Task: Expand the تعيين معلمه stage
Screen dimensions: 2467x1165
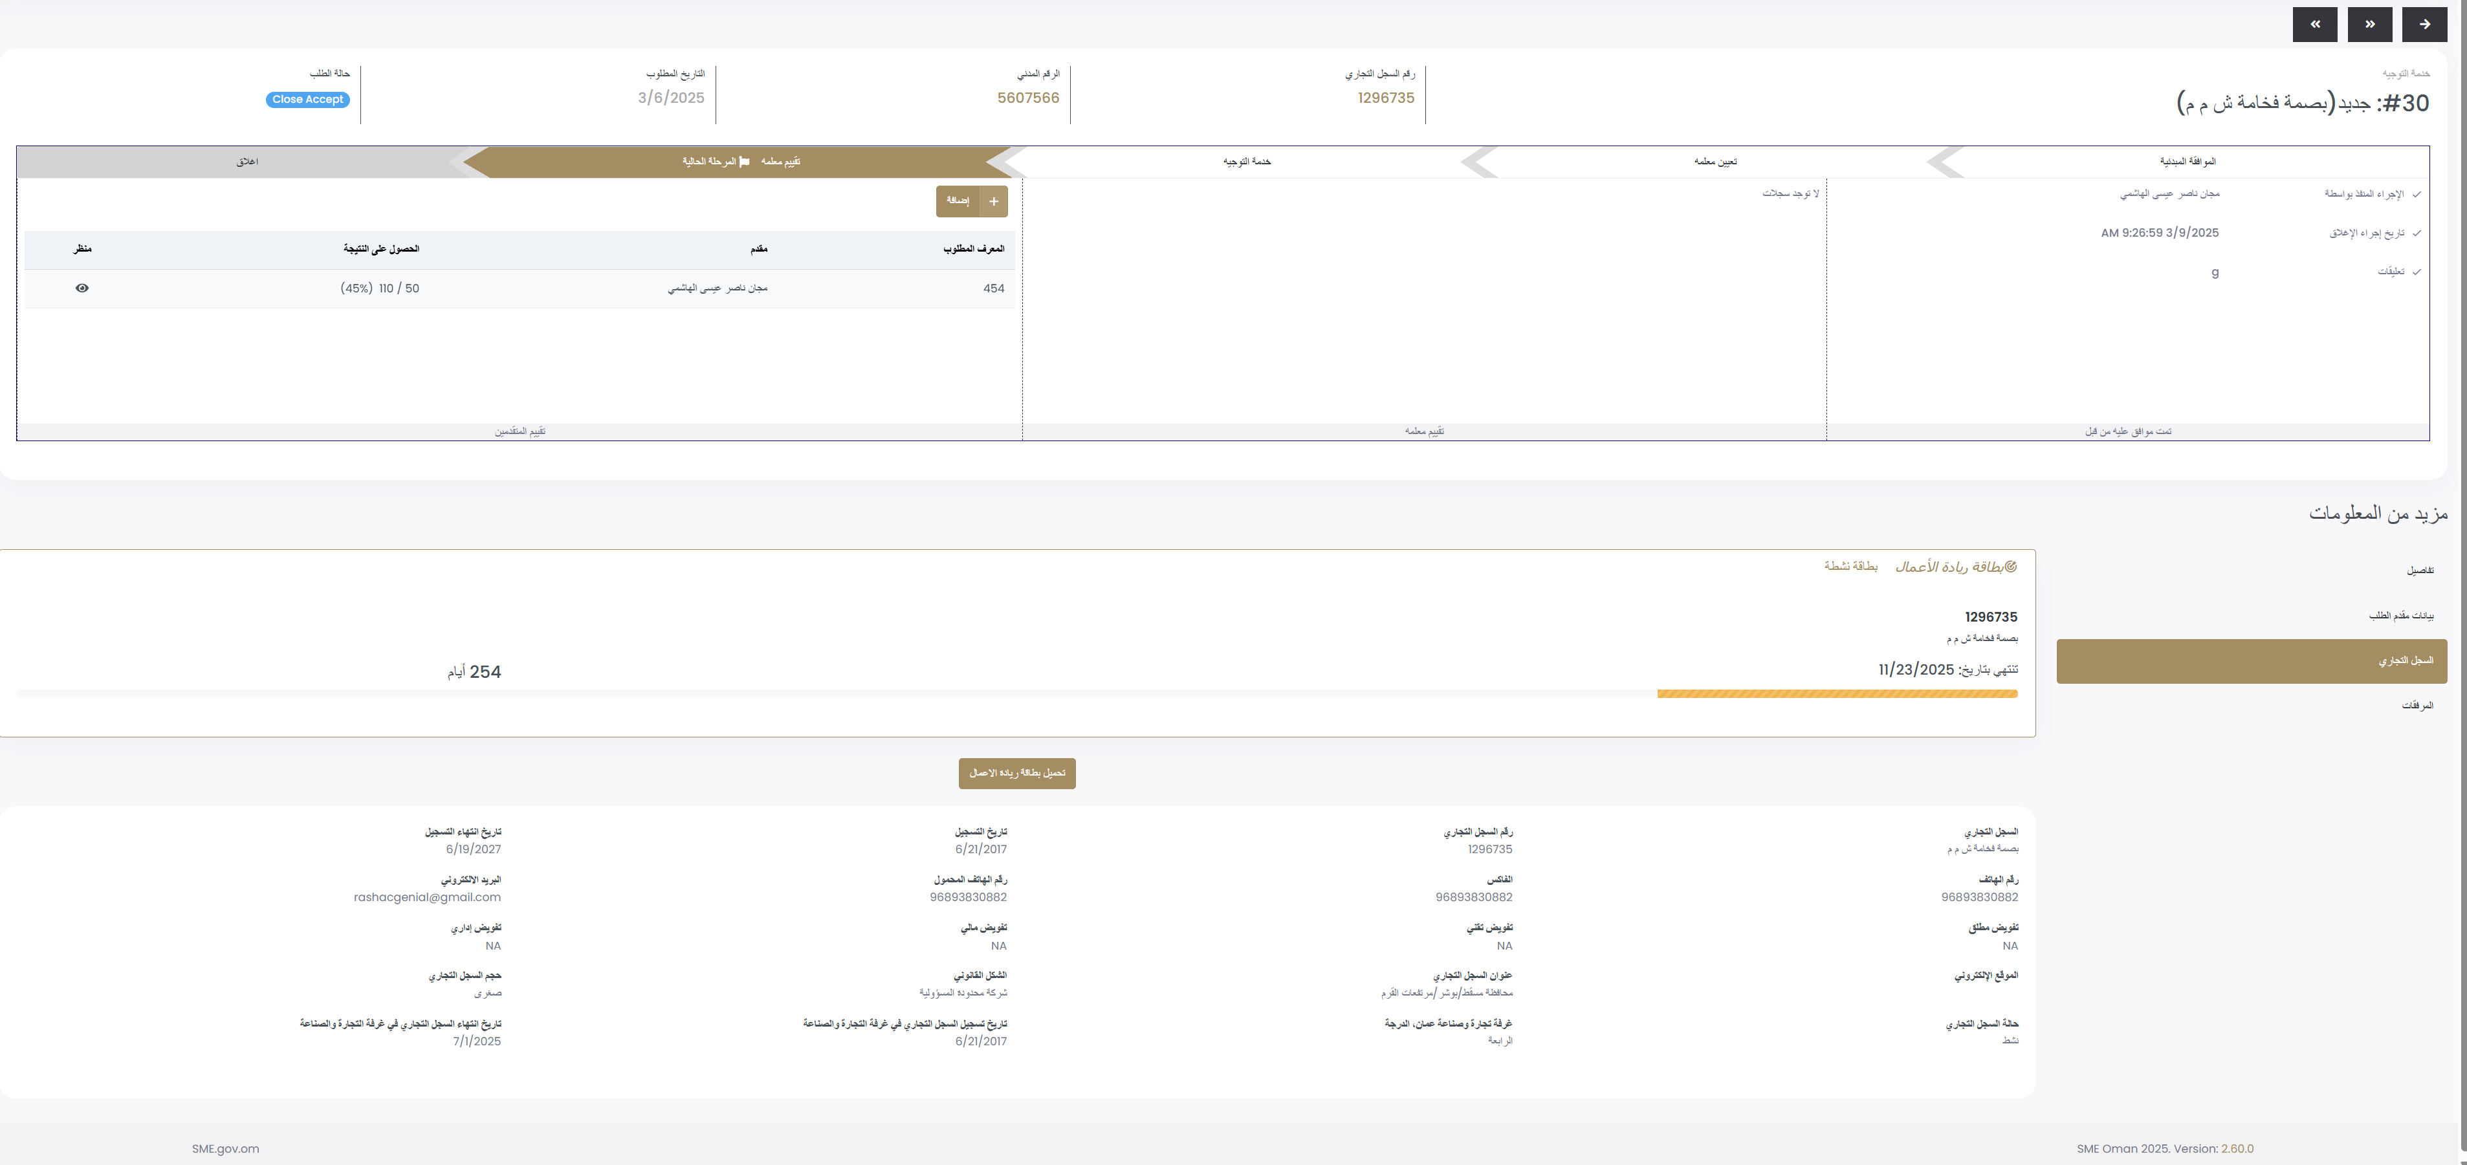Action: (1715, 162)
